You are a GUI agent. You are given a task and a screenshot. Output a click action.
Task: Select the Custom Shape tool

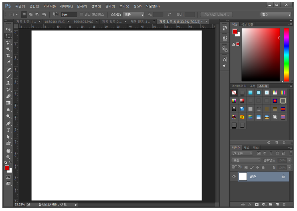click(x=8, y=143)
